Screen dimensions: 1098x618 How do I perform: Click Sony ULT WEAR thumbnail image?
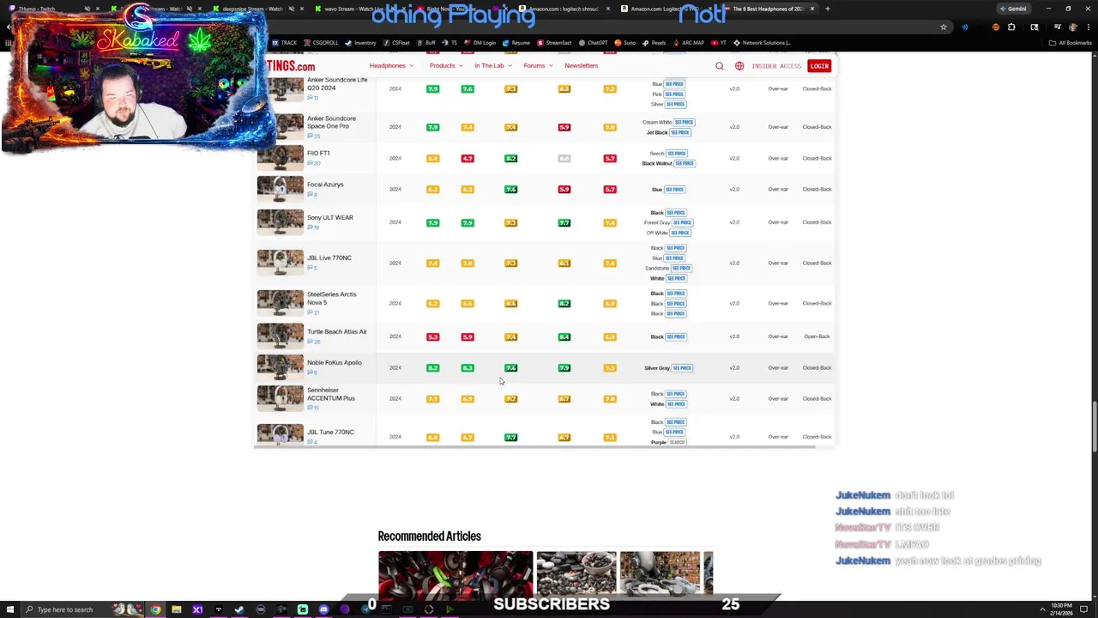pos(281,222)
